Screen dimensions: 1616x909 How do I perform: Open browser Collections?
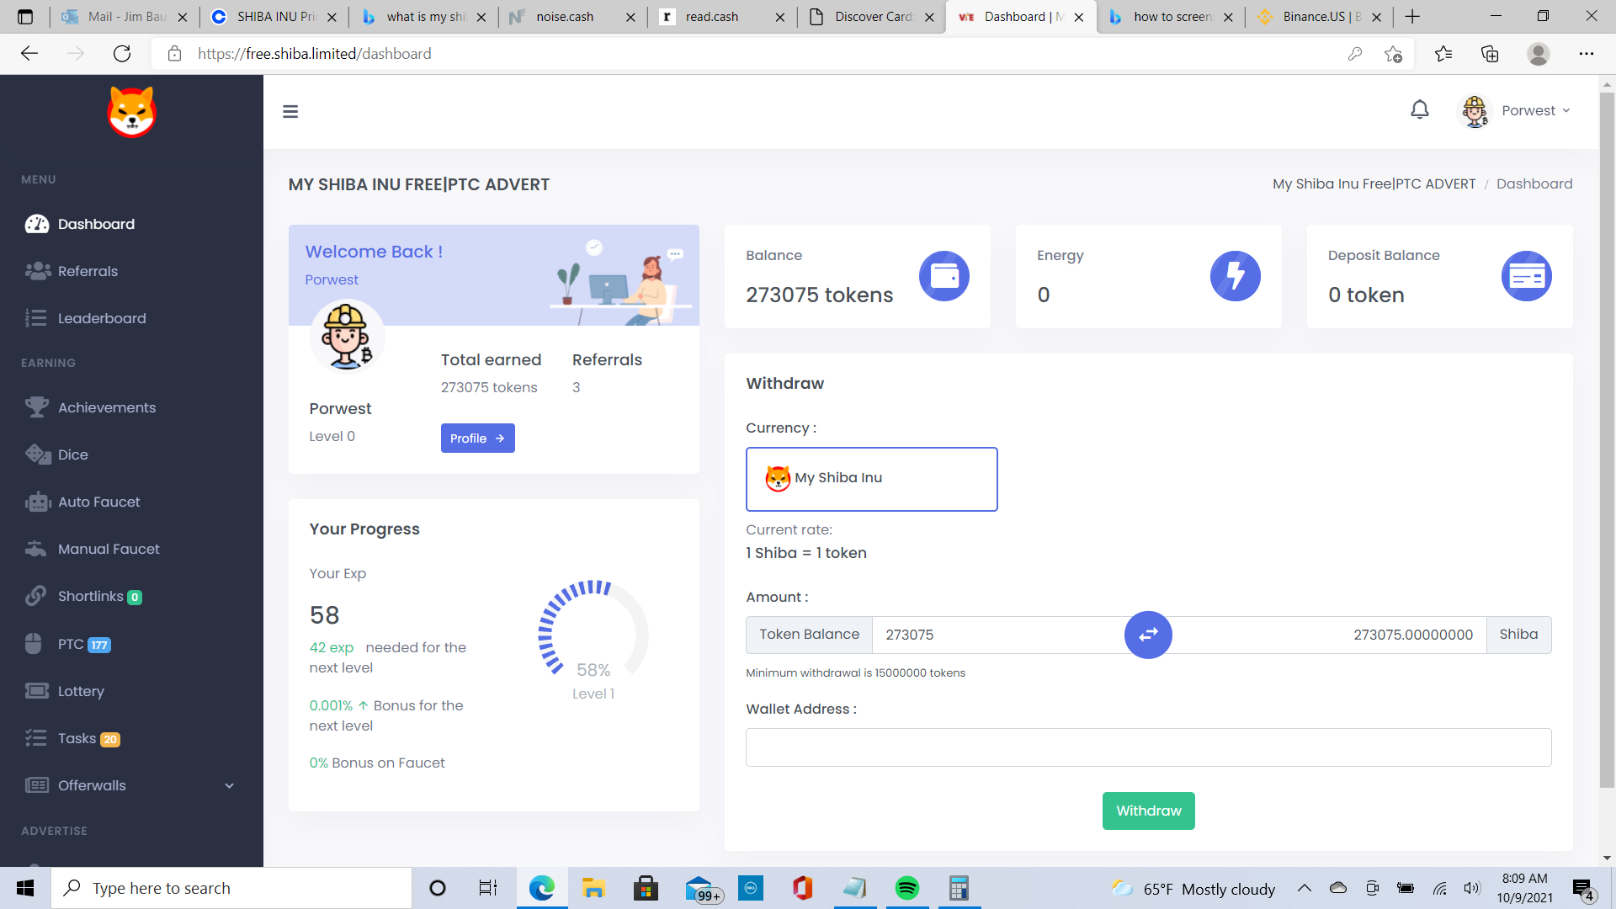coord(1490,54)
